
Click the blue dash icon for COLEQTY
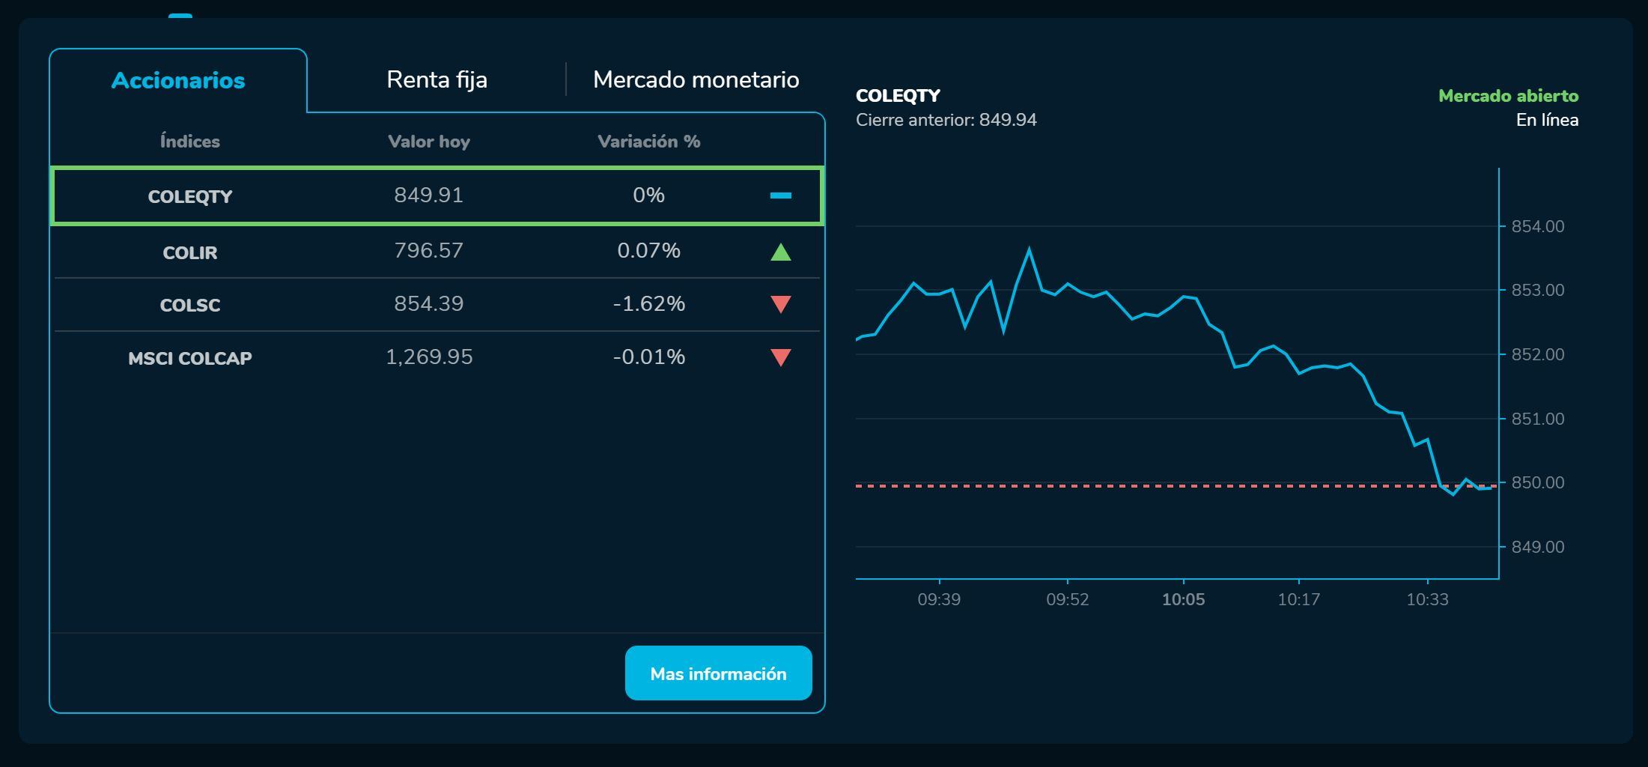click(x=780, y=195)
